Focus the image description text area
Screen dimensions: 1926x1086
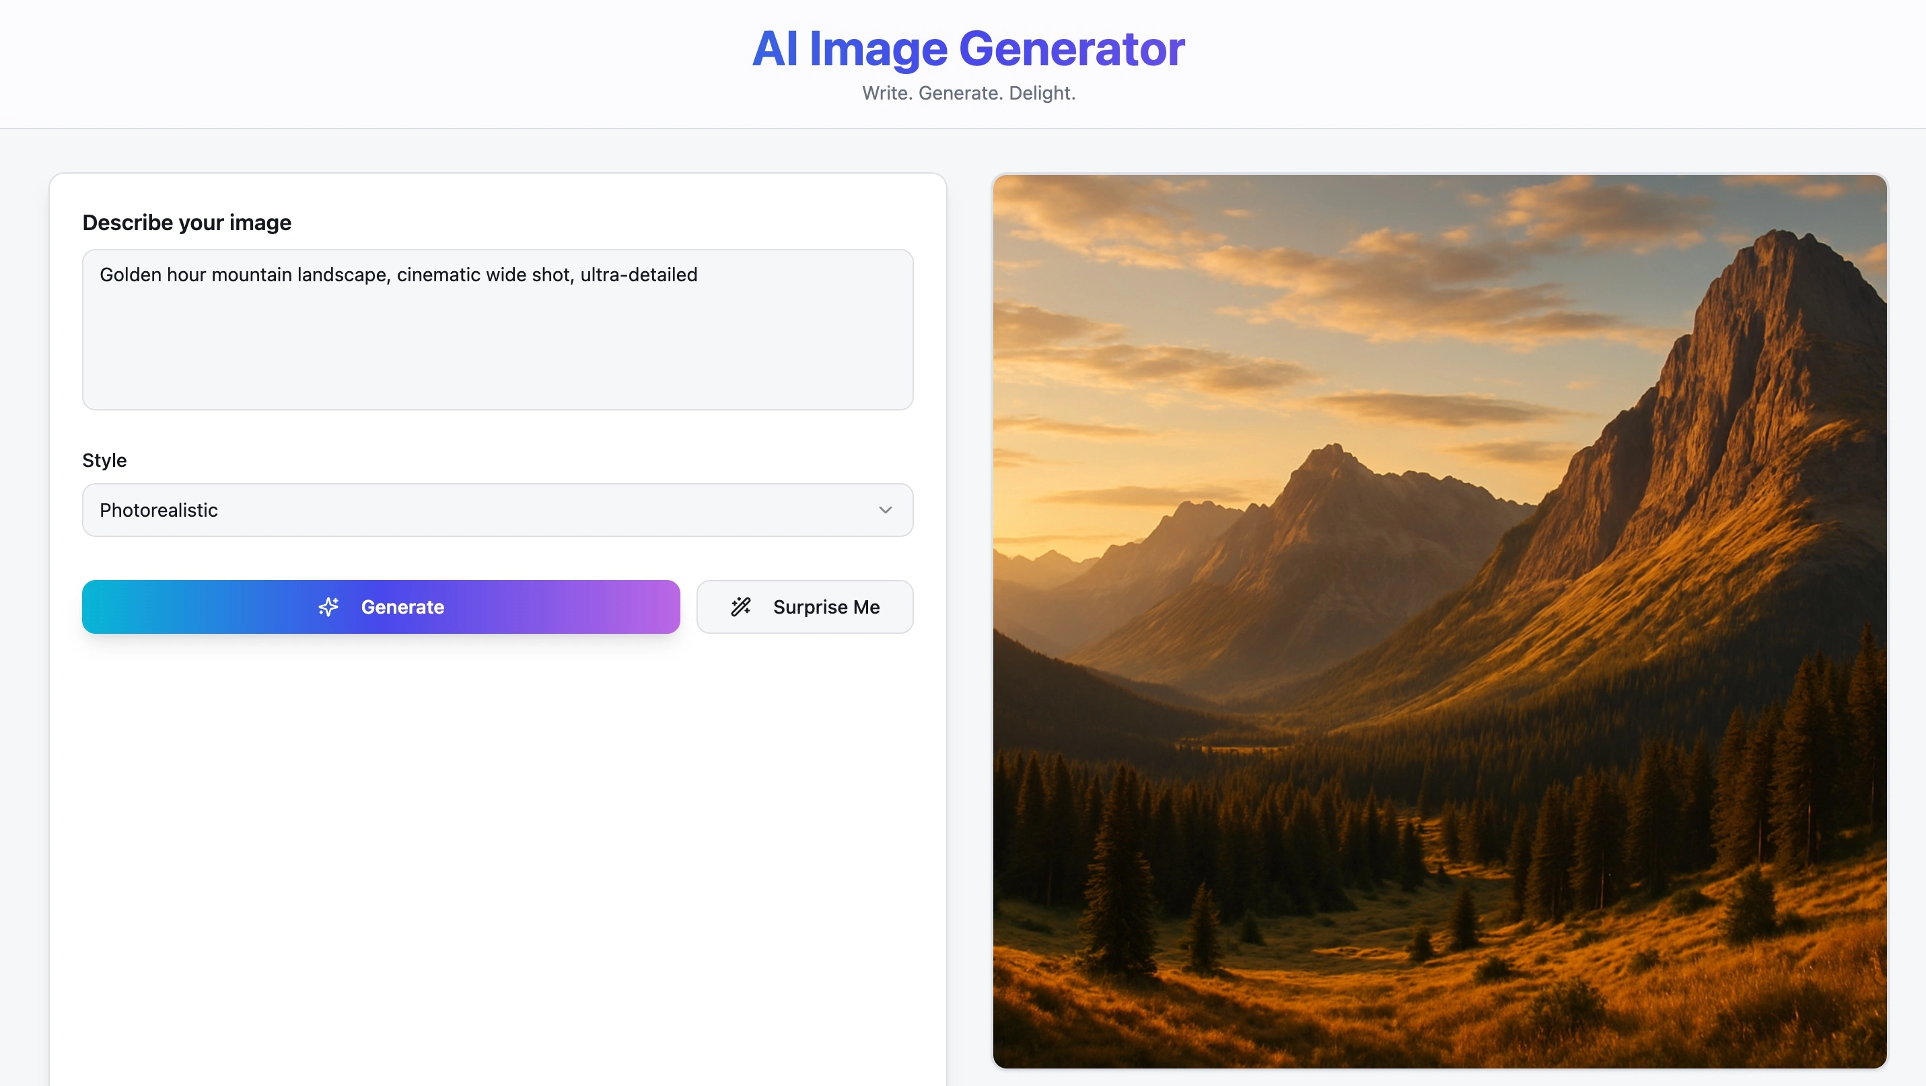[497, 330]
